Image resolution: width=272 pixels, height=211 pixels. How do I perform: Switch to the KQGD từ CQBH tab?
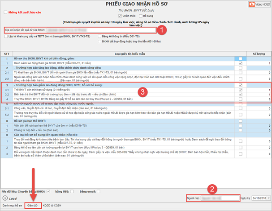pyautogui.click(x=52, y=206)
